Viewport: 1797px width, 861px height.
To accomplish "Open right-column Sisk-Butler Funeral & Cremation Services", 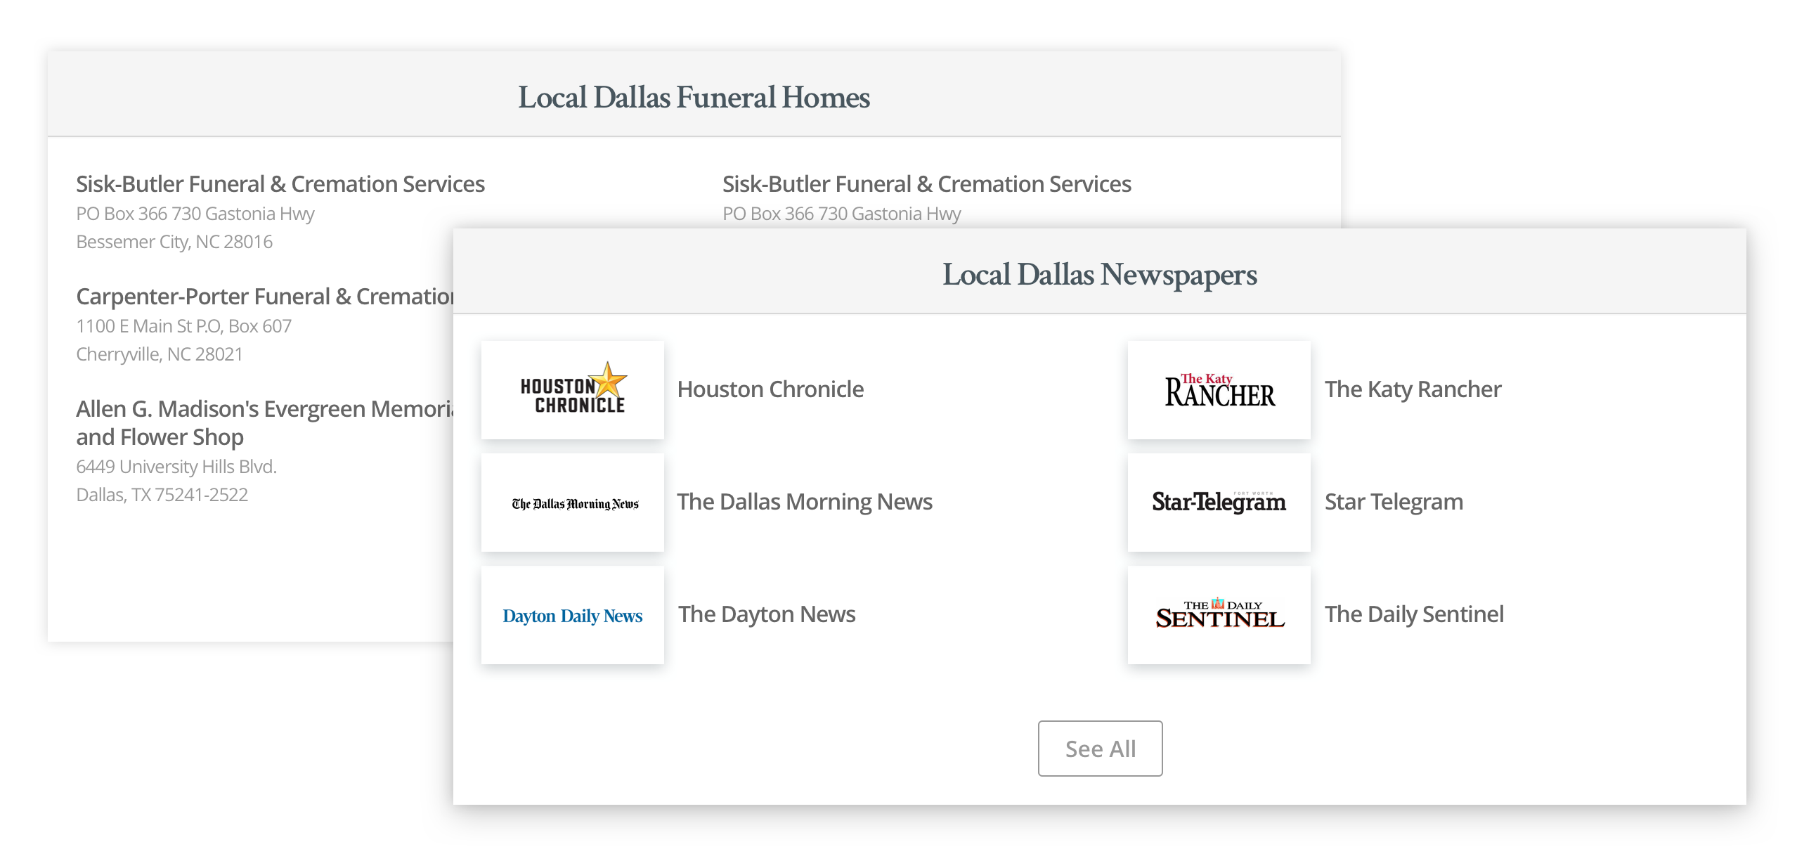I will point(927,184).
